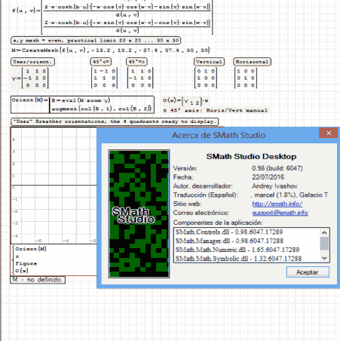340x341 pixels.
Task: Select SMath.Math.Numeric.dll row in list
Action: pyautogui.click(x=237, y=250)
